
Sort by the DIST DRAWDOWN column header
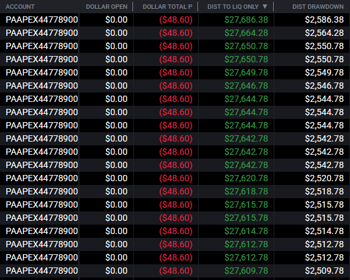[318, 7]
